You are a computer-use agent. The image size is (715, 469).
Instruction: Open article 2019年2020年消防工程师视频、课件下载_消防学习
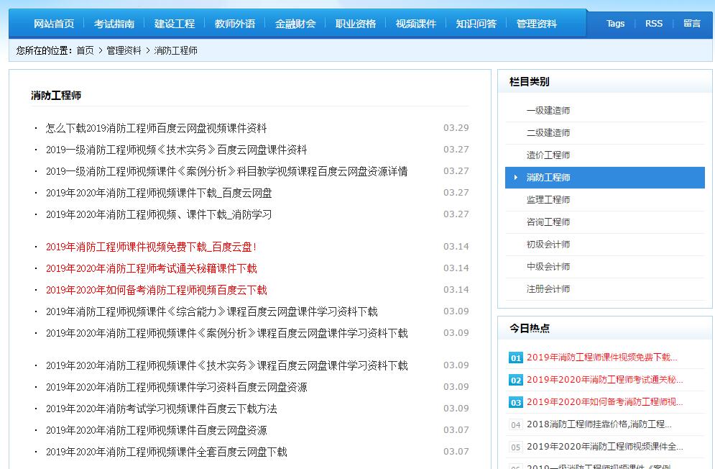pyautogui.click(x=159, y=214)
